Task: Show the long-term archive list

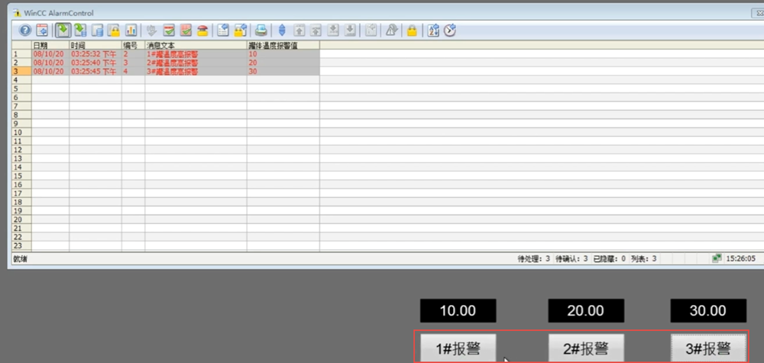Action: tap(97, 31)
